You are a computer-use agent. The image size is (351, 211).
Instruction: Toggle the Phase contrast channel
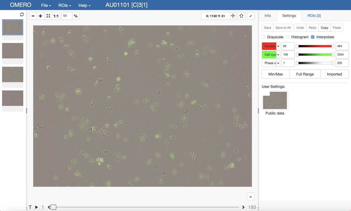(269, 63)
